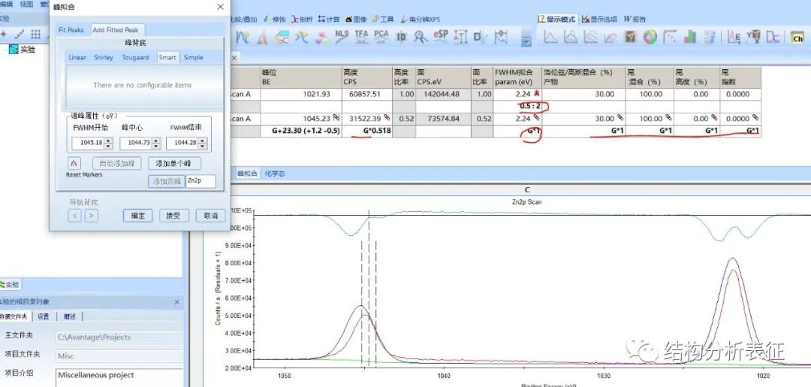811x387 pixels.
Task: Click the table cell showing 1021.93
Action: click(300, 94)
